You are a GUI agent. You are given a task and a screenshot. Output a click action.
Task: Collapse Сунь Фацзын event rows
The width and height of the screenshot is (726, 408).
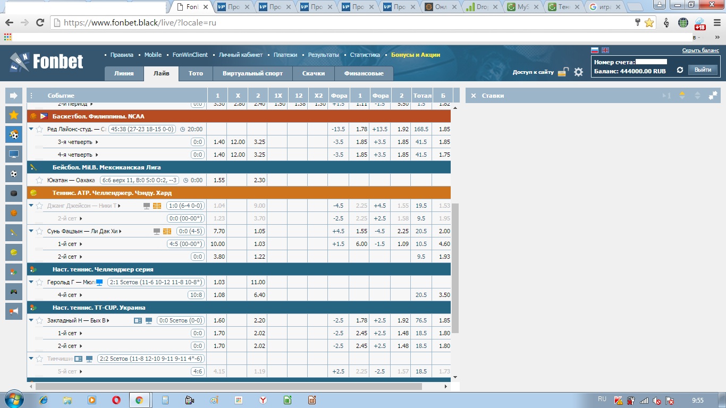[x=31, y=231]
